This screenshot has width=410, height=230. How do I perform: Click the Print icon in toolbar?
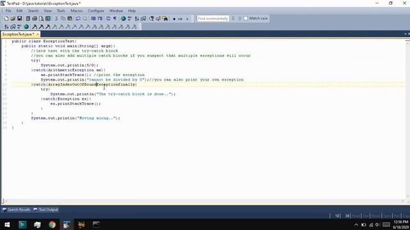pos(35,19)
